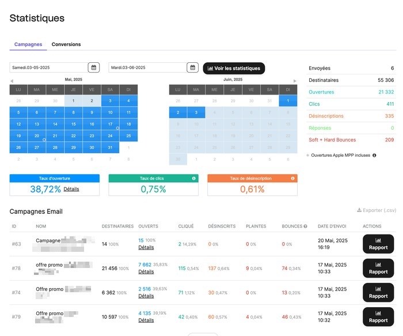Open the end date calendar picker icon

192,67
